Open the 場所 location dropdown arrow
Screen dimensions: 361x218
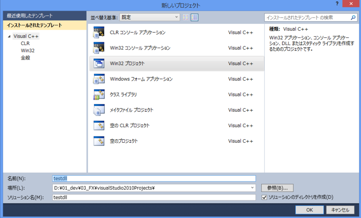click(x=252, y=188)
